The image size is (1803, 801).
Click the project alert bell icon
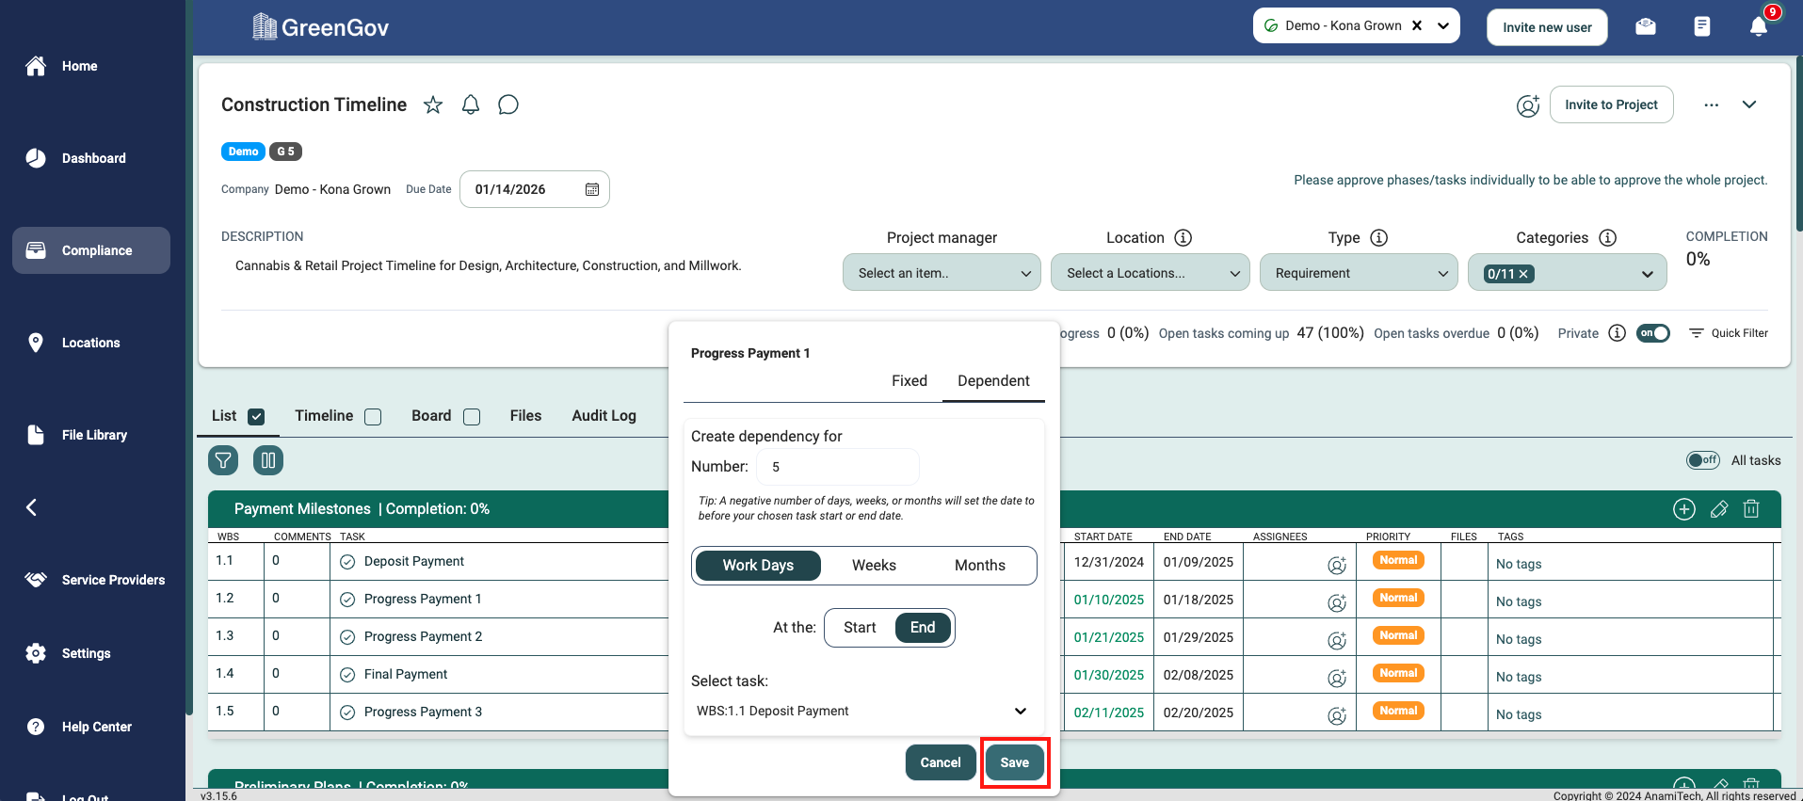pyautogui.click(x=471, y=104)
